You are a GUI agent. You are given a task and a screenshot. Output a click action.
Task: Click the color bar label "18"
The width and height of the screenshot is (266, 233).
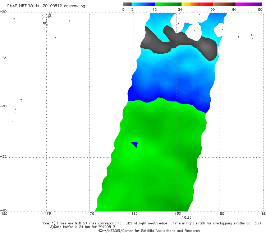pyautogui.click(x=155, y=9)
